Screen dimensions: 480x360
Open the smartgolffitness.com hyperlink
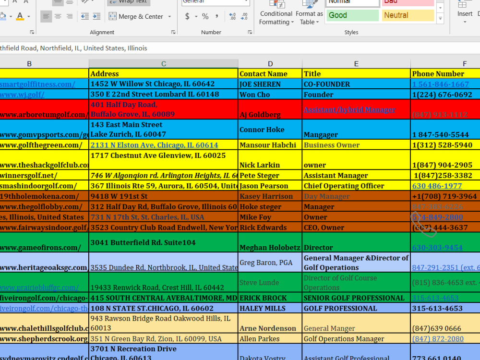pyautogui.click(x=37, y=84)
